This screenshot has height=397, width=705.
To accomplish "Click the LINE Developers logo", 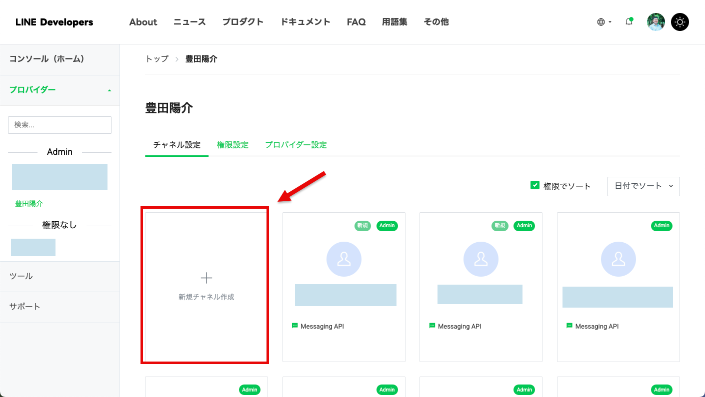I will pyautogui.click(x=54, y=22).
